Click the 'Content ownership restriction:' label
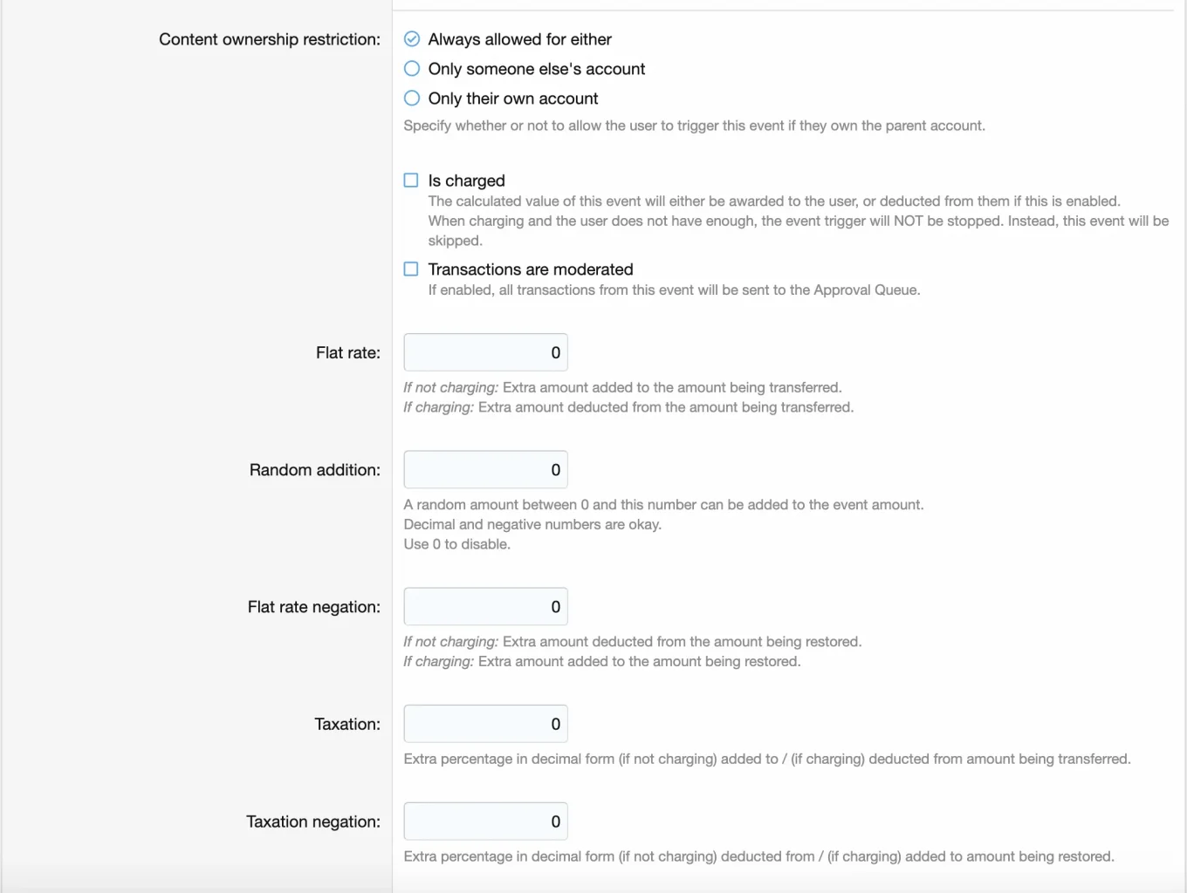The width and height of the screenshot is (1187, 893). [x=270, y=39]
